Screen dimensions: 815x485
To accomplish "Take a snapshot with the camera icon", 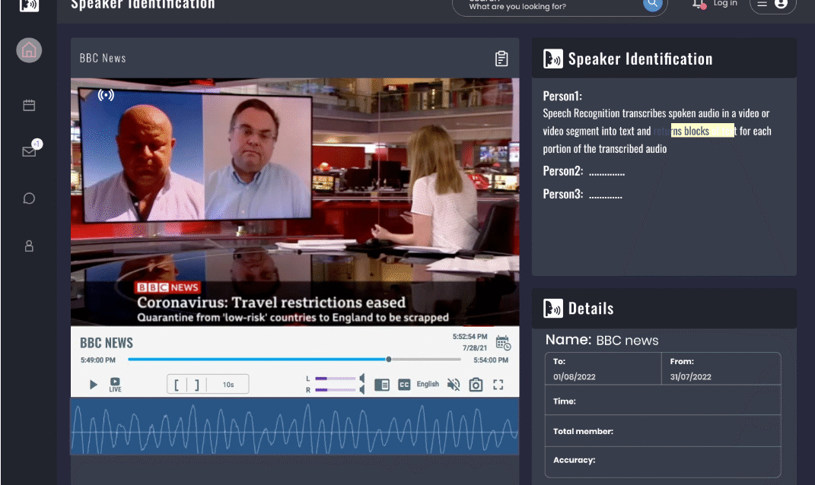I will (476, 385).
